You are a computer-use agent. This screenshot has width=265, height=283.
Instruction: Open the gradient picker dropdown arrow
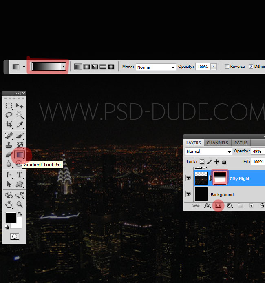click(64, 67)
